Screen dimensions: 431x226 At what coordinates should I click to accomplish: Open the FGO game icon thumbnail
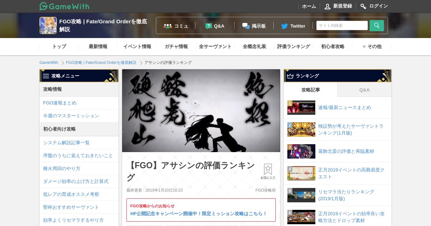point(48,25)
